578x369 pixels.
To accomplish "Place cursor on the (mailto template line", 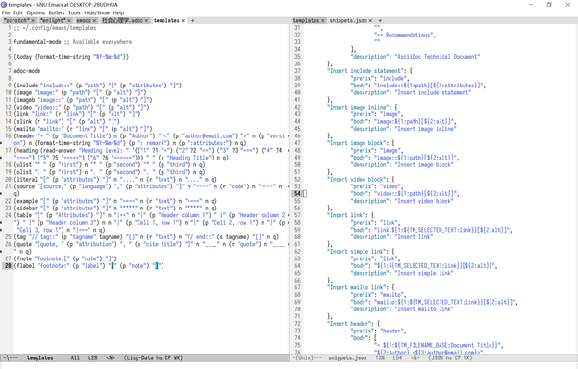I will coord(83,129).
